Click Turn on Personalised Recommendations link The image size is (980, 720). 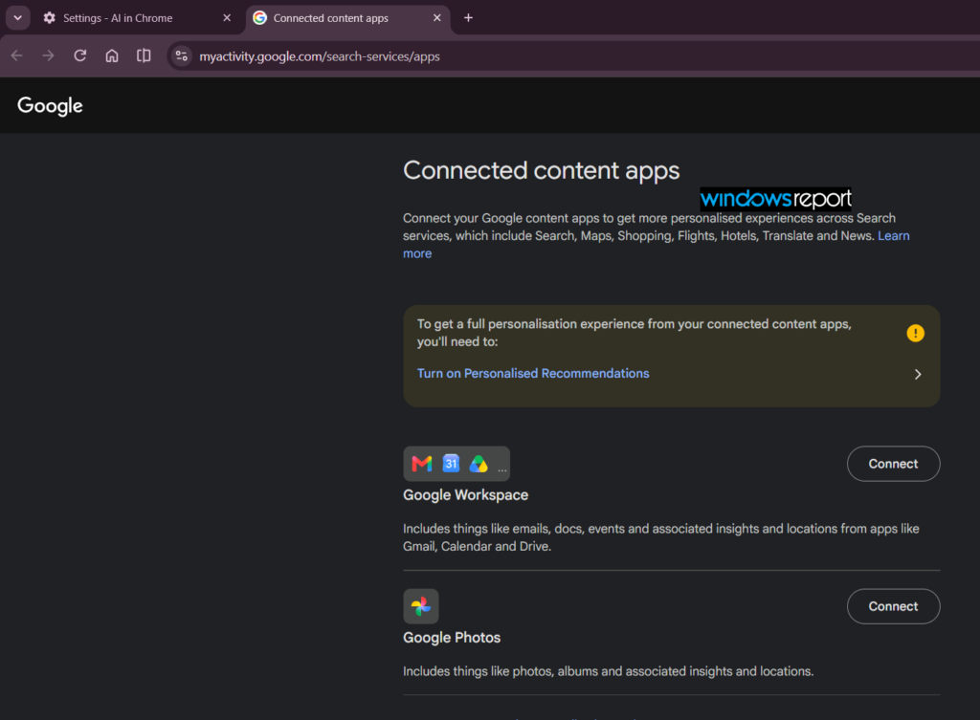[533, 374]
